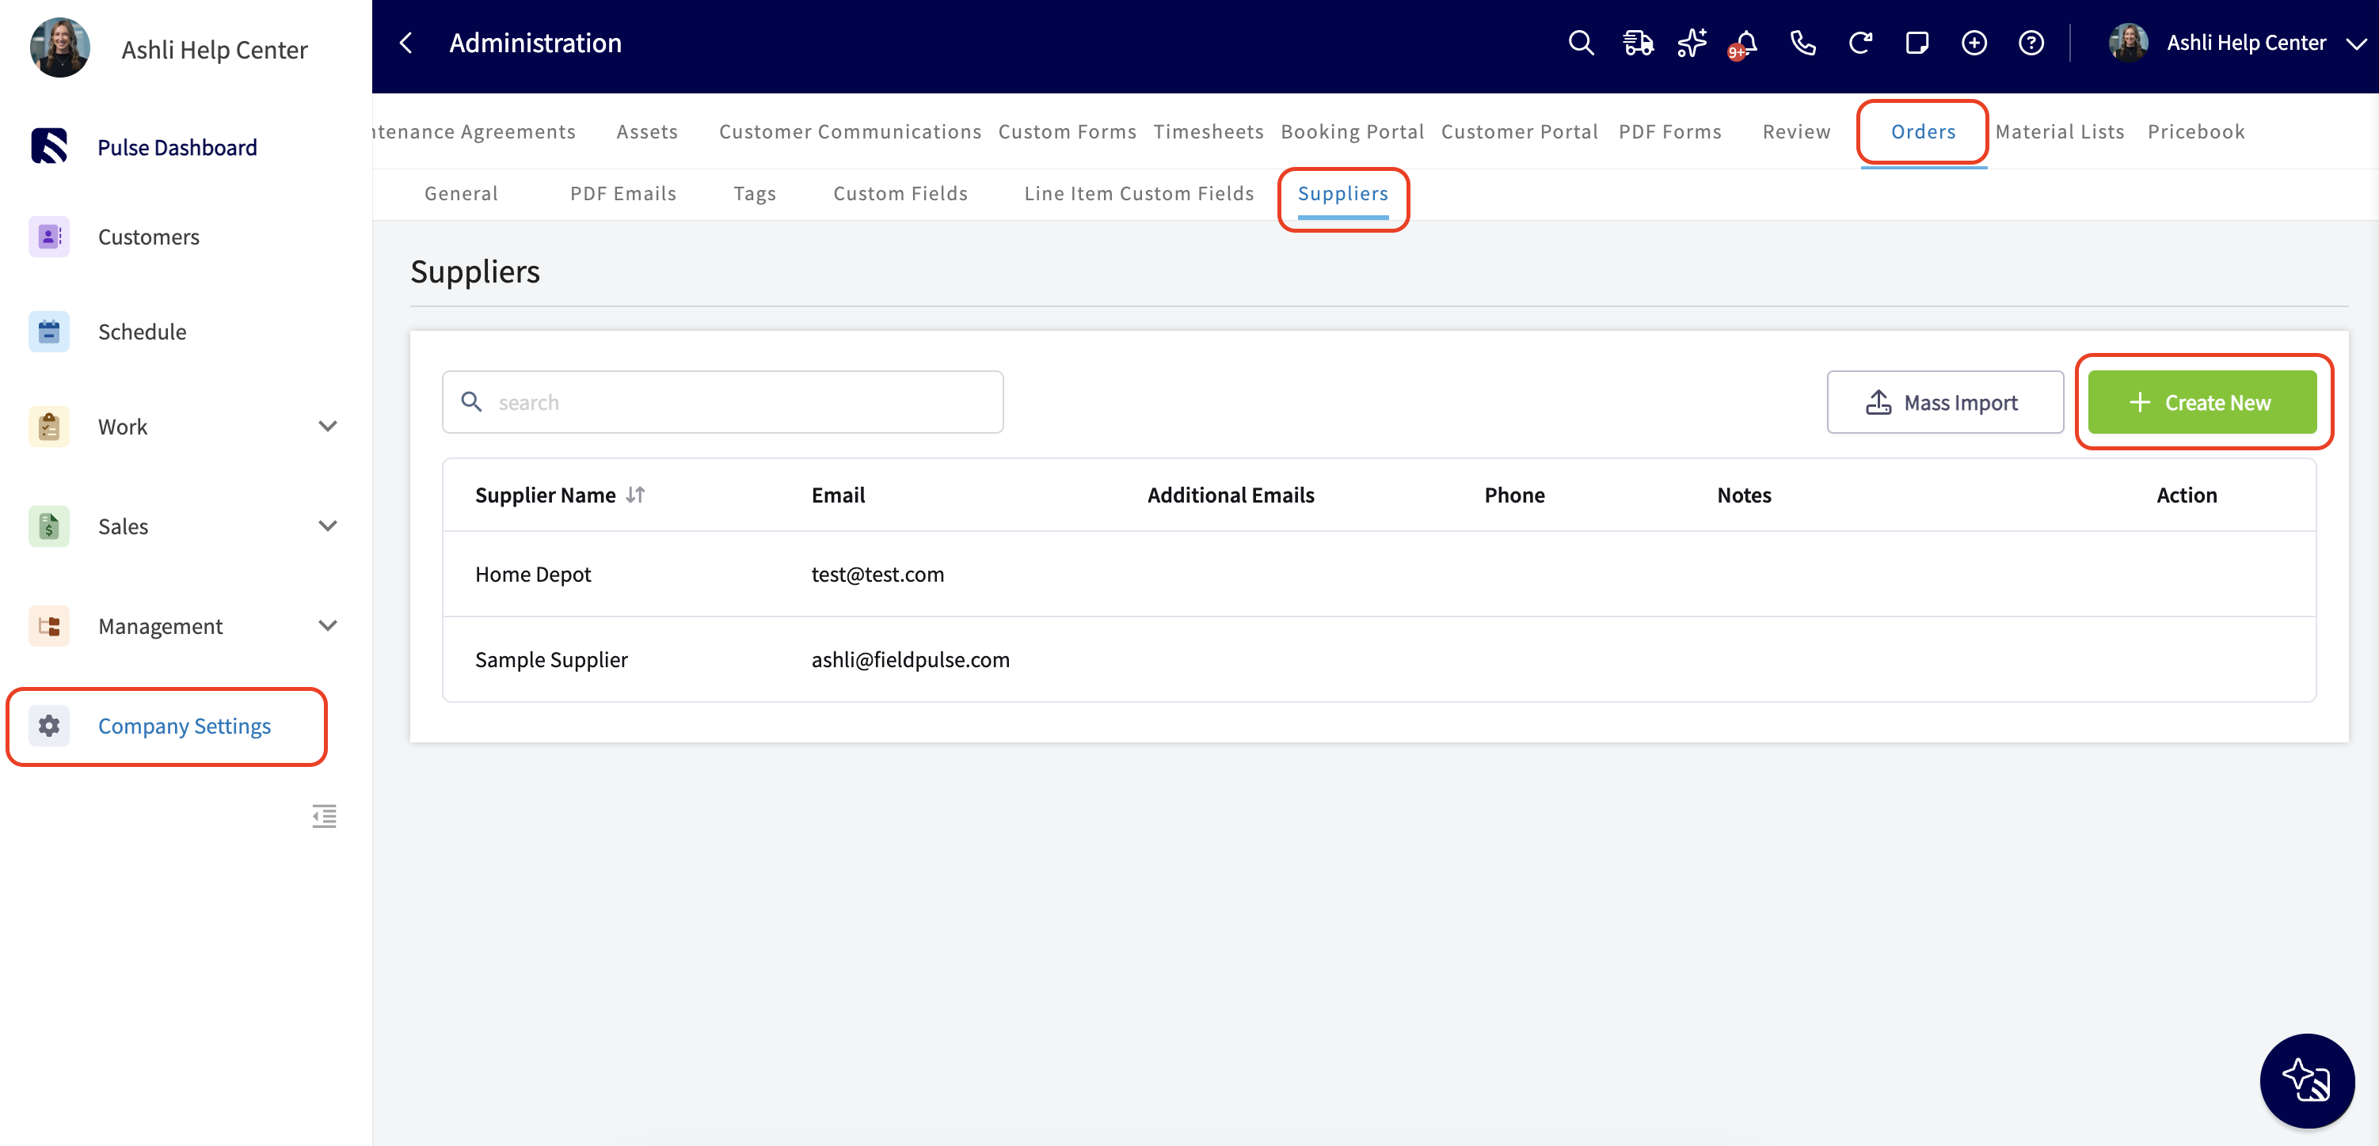Open the Maintenance Agreements tab

click(x=474, y=131)
